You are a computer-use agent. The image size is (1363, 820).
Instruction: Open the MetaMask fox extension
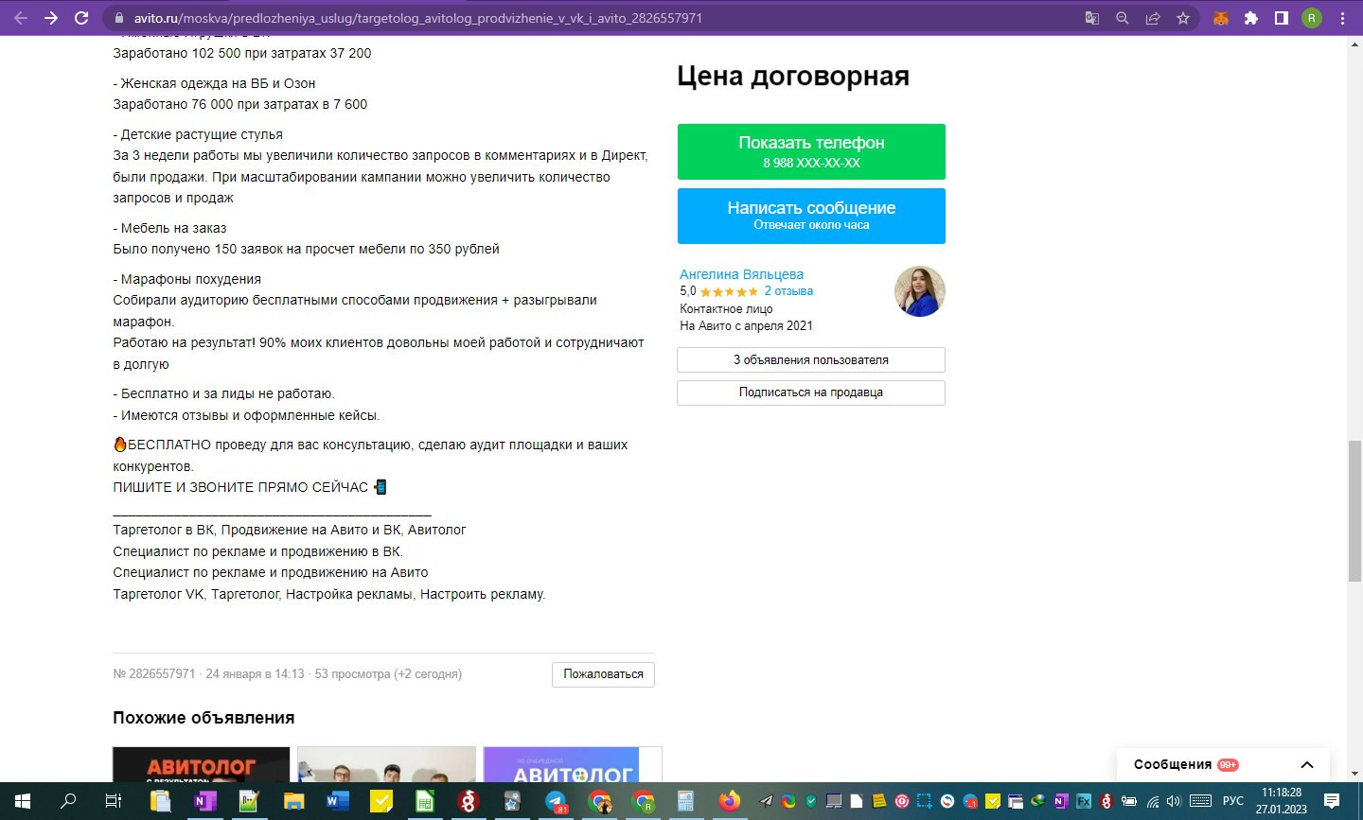pos(1221,18)
